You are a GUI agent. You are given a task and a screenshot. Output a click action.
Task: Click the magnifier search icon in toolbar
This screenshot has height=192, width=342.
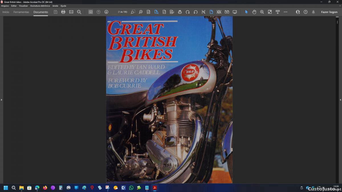(x=79, y=12)
